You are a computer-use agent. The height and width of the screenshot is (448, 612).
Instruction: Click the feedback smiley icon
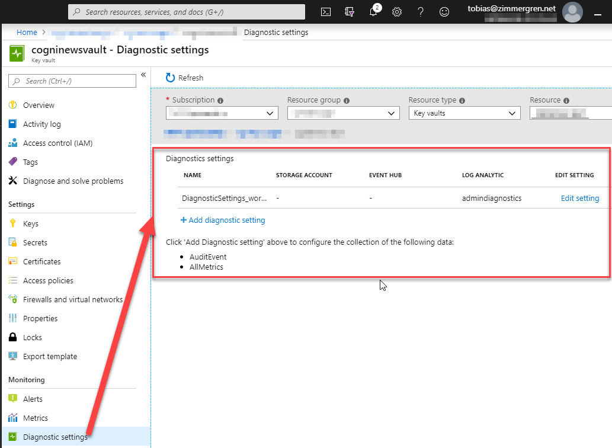pos(444,12)
